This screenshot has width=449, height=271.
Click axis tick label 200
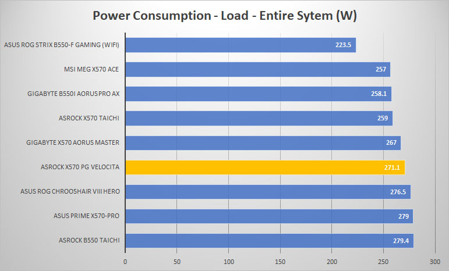332,262
